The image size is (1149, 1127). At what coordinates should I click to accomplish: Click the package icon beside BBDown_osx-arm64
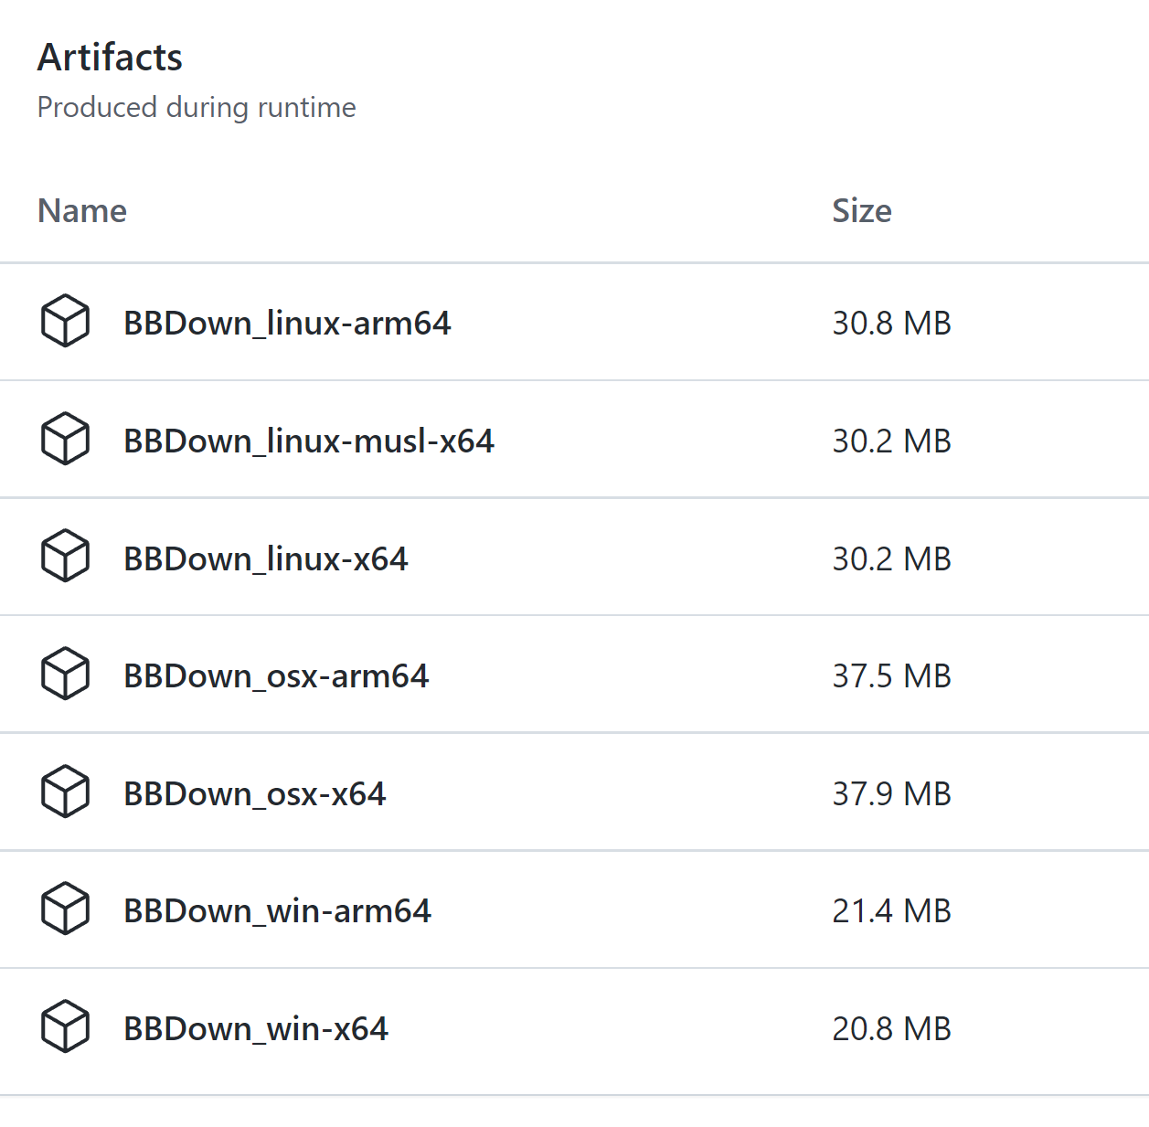pos(65,674)
